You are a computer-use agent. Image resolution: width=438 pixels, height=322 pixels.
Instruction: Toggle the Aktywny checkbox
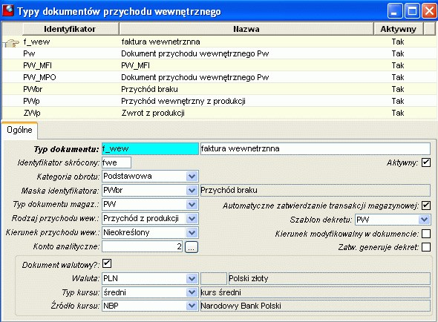[x=425, y=162]
